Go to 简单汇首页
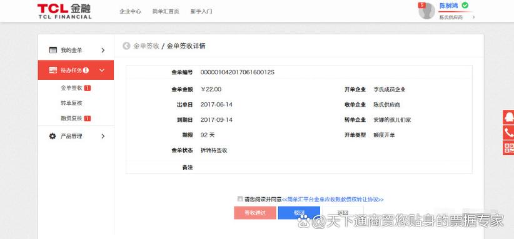This screenshot has width=514, height=239. 166,11
